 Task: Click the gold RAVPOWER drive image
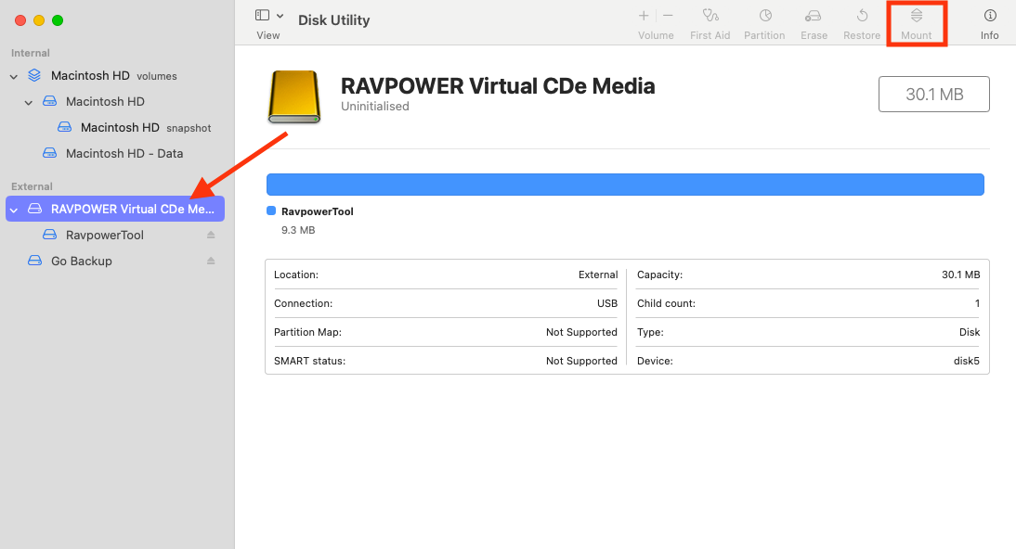(294, 96)
